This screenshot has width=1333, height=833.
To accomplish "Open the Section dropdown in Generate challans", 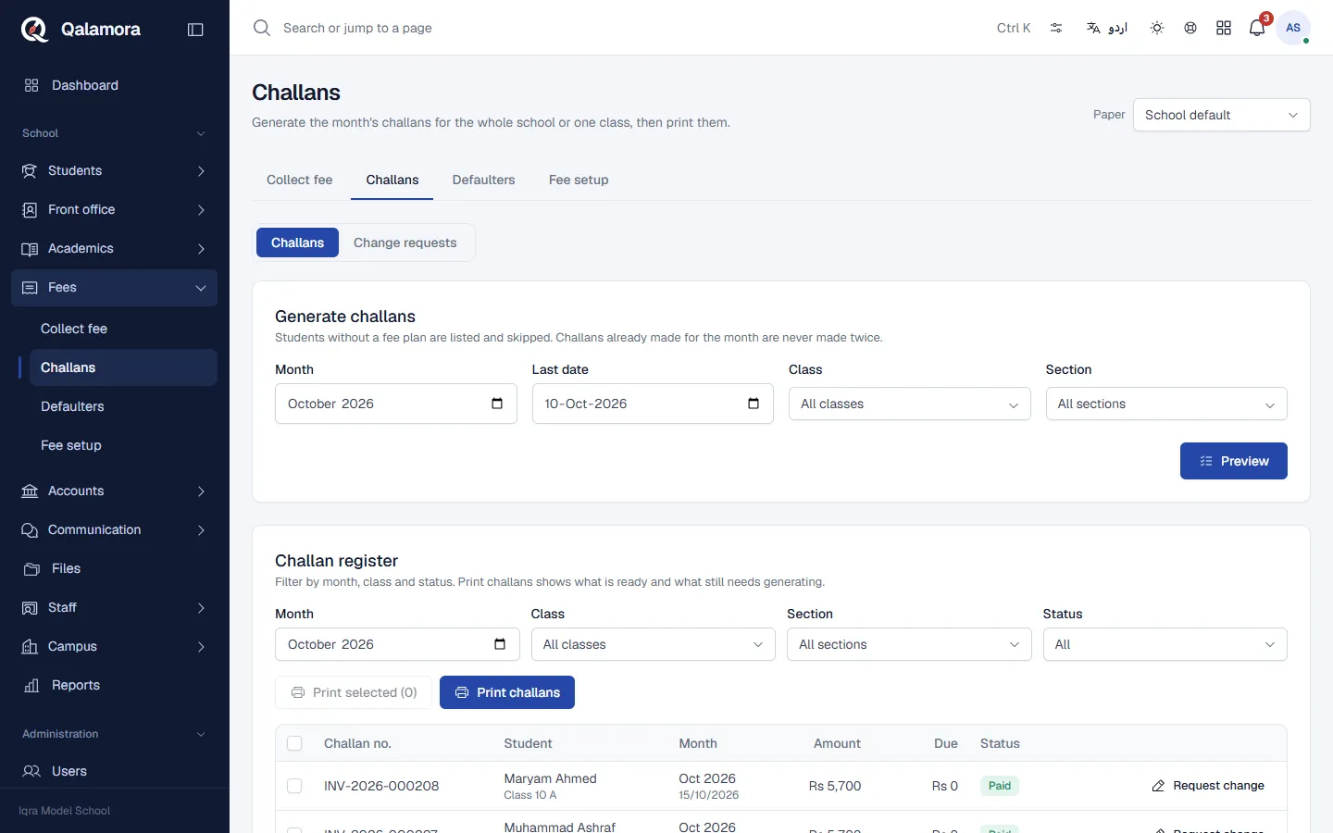I will pos(1166,404).
